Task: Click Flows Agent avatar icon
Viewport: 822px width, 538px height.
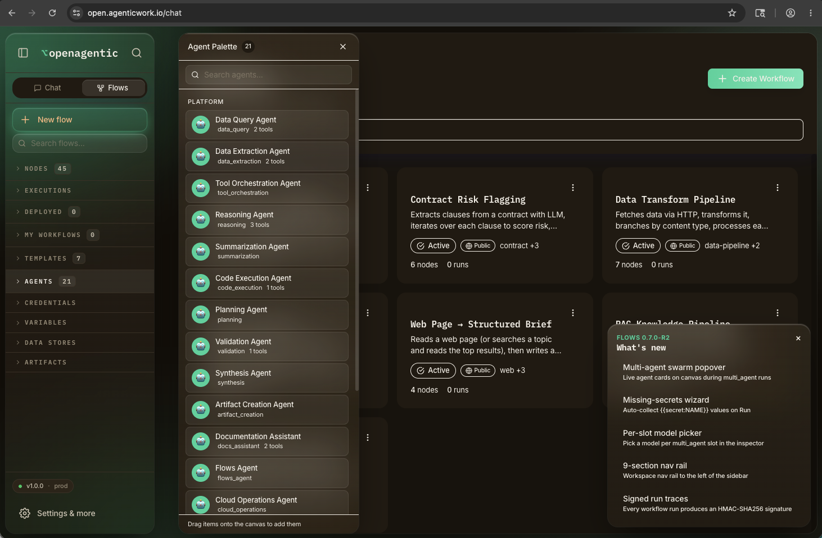Action: pos(201,473)
